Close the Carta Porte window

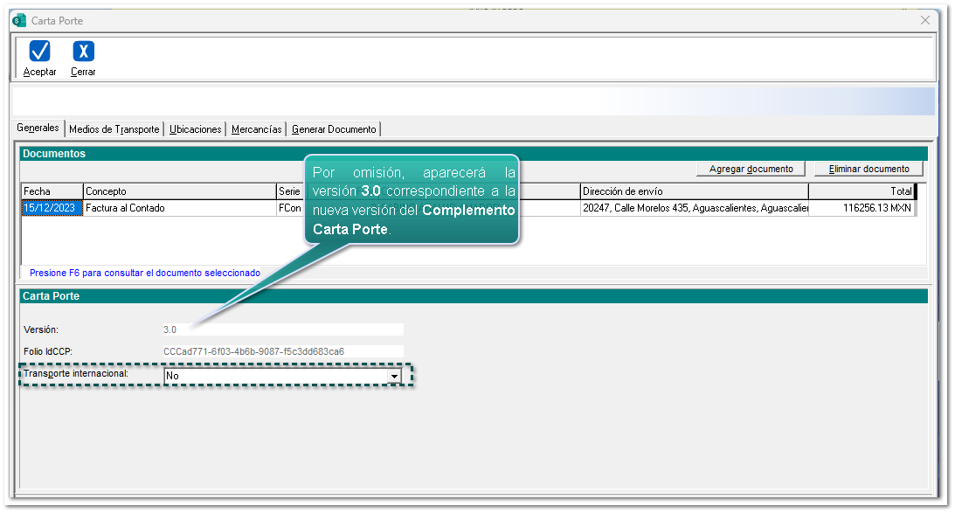925,20
